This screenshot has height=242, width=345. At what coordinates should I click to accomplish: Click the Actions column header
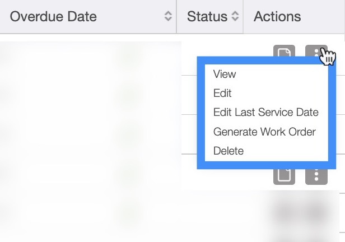click(277, 17)
